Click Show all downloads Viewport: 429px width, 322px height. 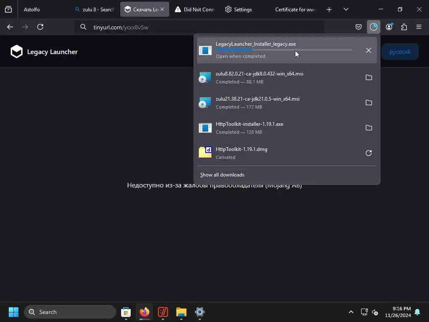click(x=222, y=175)
